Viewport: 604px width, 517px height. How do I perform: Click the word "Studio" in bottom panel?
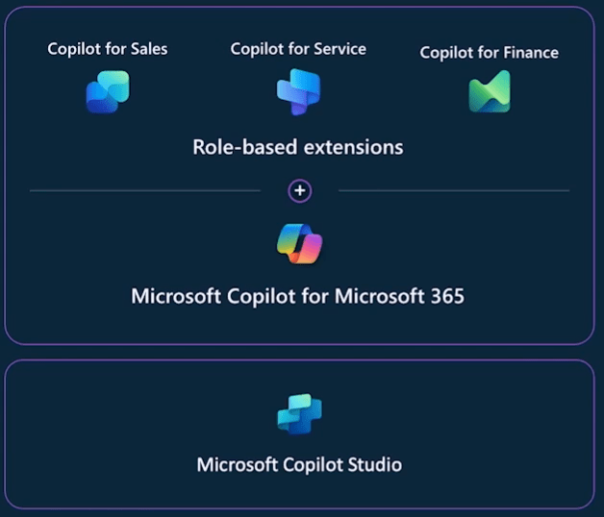point(374,464)
